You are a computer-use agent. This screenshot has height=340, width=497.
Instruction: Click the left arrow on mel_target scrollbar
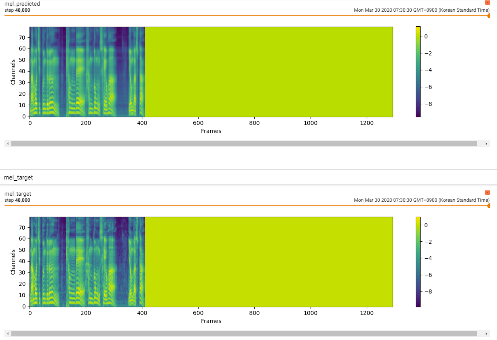pos(7,334)
